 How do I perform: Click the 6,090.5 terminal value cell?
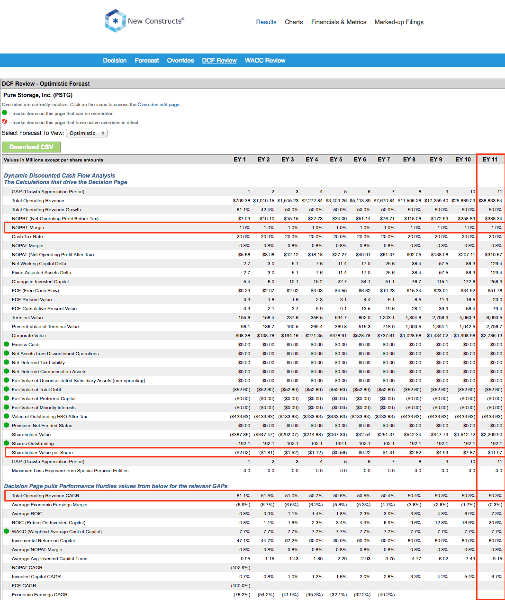494,317
